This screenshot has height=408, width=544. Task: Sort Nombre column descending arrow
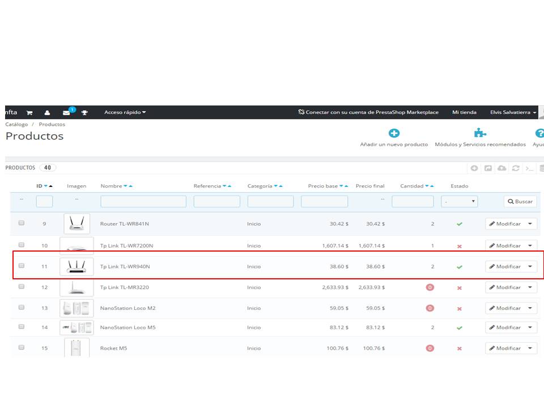point(125,186)
